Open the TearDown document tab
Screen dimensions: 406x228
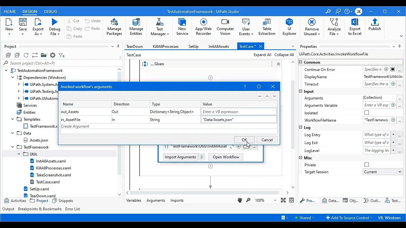click(x=134, y=46)
